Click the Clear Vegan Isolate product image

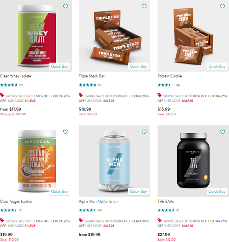36,161
